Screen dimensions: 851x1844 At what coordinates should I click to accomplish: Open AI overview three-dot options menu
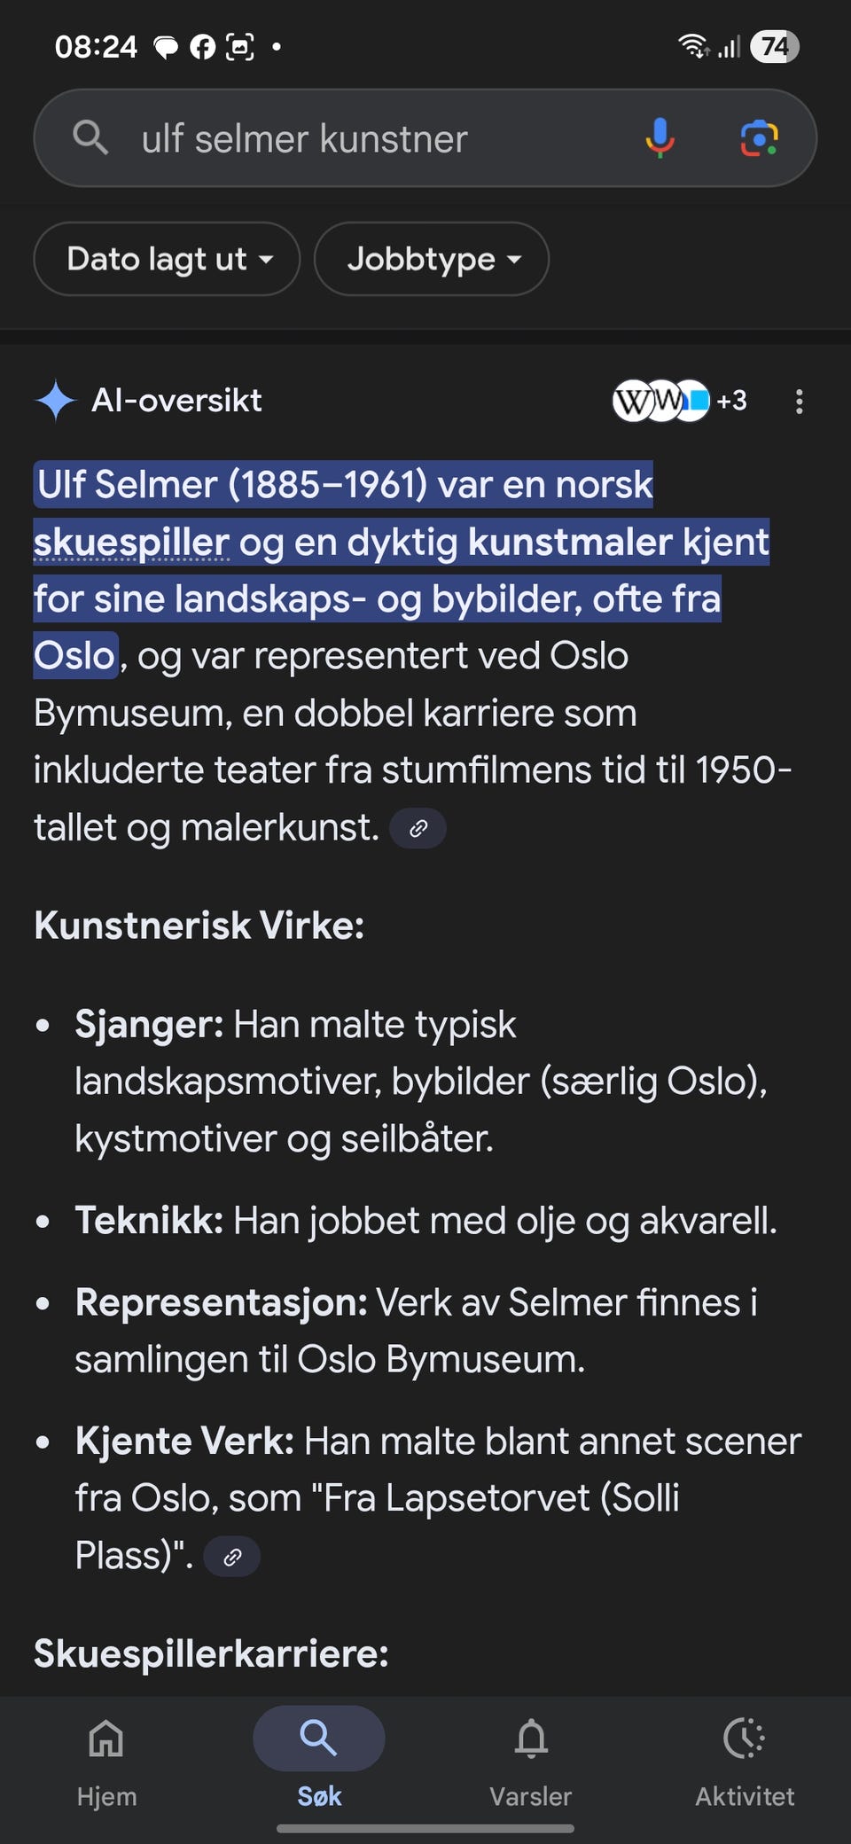pyautogui.click(x=799, y=402)
